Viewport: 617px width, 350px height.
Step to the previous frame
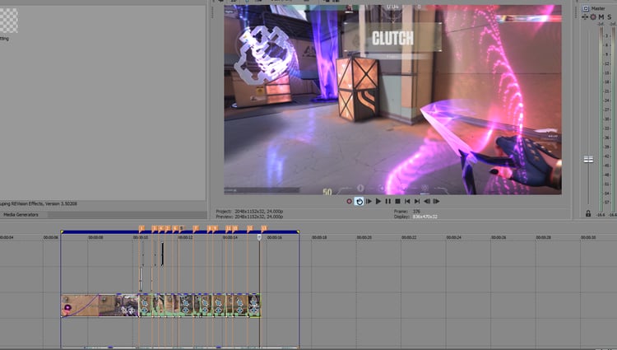pos(426,201)
